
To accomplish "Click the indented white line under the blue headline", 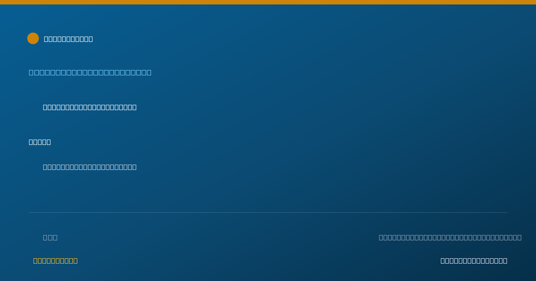I will pyautogui.click(x=90, y=107).
